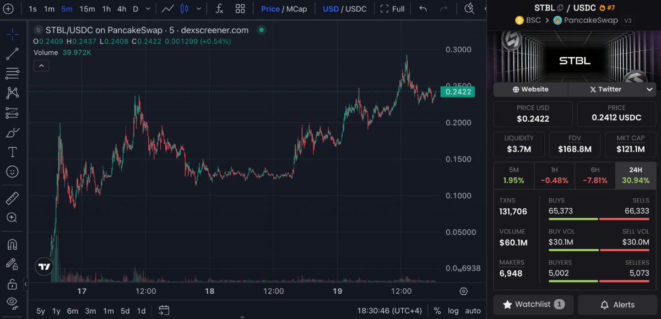
Task: Open the token Twitter link
Action: coord(605,89)
